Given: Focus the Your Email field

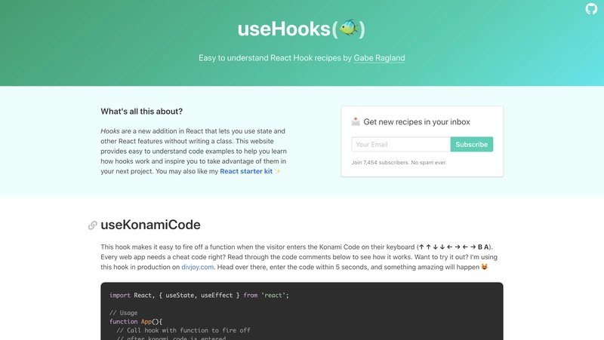Looking at the screenshot, I should click(401, 144).
